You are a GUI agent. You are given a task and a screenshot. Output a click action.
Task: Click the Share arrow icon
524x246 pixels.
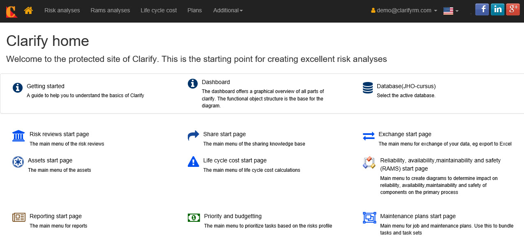coord(194,136)
